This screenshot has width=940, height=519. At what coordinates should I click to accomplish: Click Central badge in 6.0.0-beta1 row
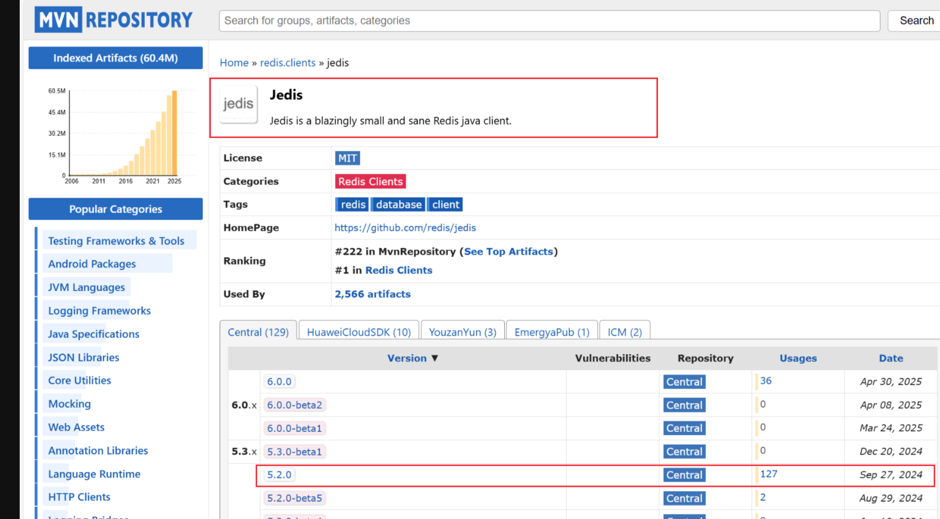pos(684,428)
